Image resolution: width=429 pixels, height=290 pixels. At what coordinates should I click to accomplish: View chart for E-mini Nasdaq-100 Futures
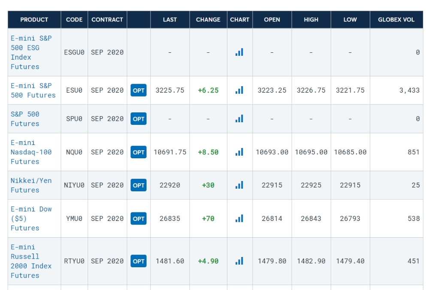click(239, 152)
